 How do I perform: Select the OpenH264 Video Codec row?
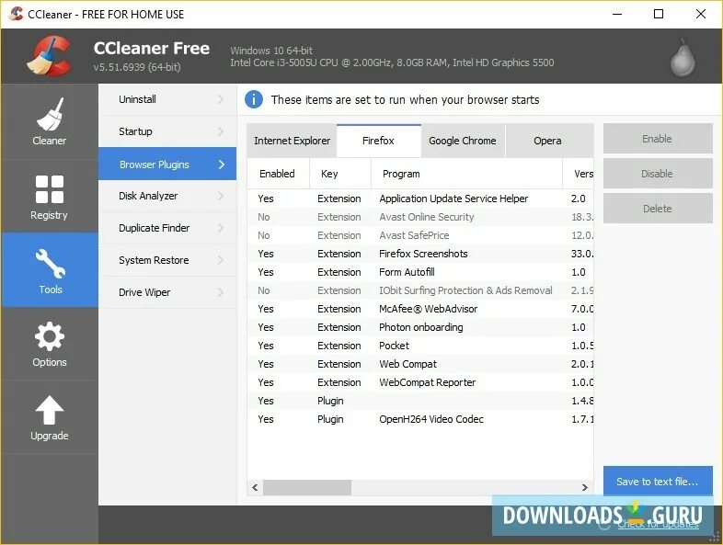coord(420,419)
